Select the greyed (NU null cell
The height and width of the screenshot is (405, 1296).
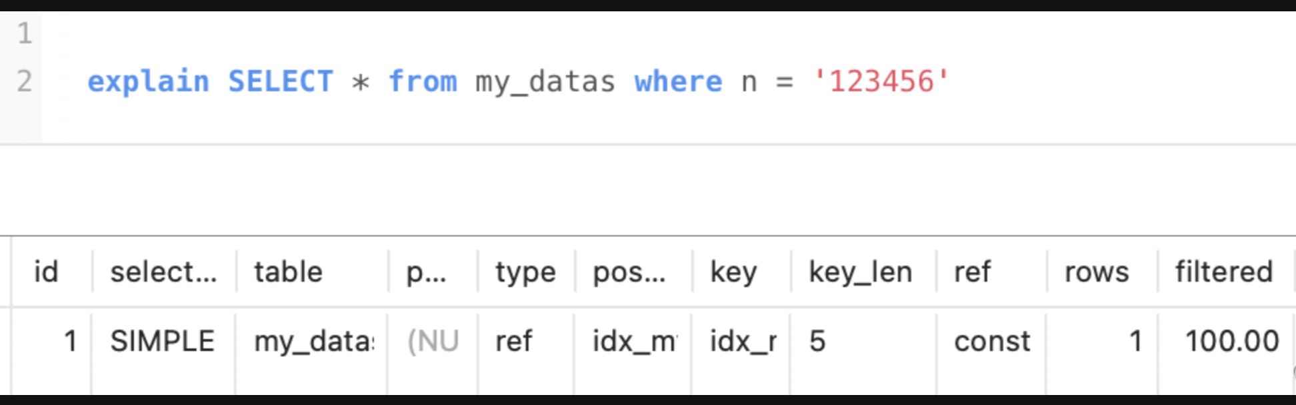tap(433, 341)
